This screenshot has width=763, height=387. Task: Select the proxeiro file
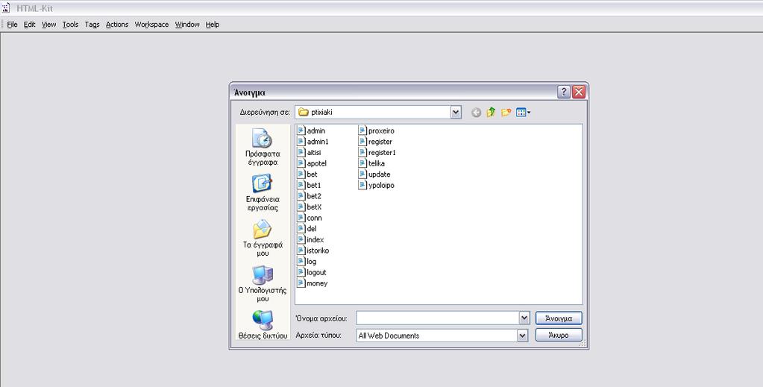click(x=377, y=130)
